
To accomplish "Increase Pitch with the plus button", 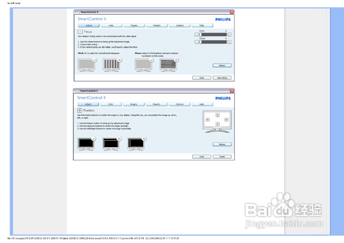I will click(x=229, y=34).
